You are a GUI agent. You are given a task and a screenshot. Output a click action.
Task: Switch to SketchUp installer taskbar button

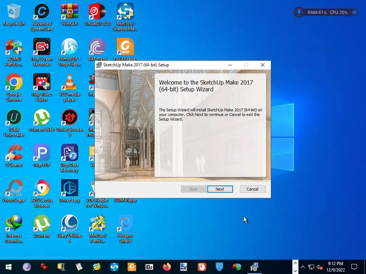pyautogui.click(x=254, y=267)
